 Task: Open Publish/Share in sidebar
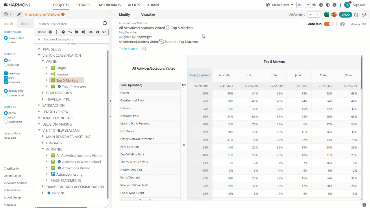click(13, 190)
